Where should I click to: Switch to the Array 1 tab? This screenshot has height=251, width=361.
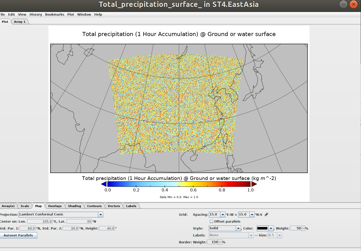[x=20, y=22]
